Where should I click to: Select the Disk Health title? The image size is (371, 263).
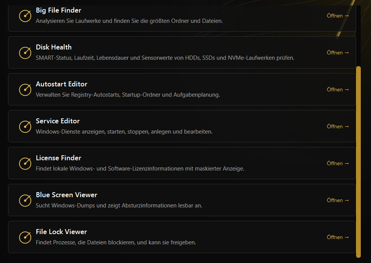[54, 47]
